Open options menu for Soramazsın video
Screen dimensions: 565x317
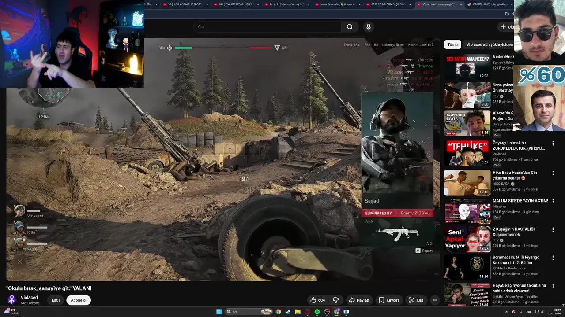[x=553, y=258]
